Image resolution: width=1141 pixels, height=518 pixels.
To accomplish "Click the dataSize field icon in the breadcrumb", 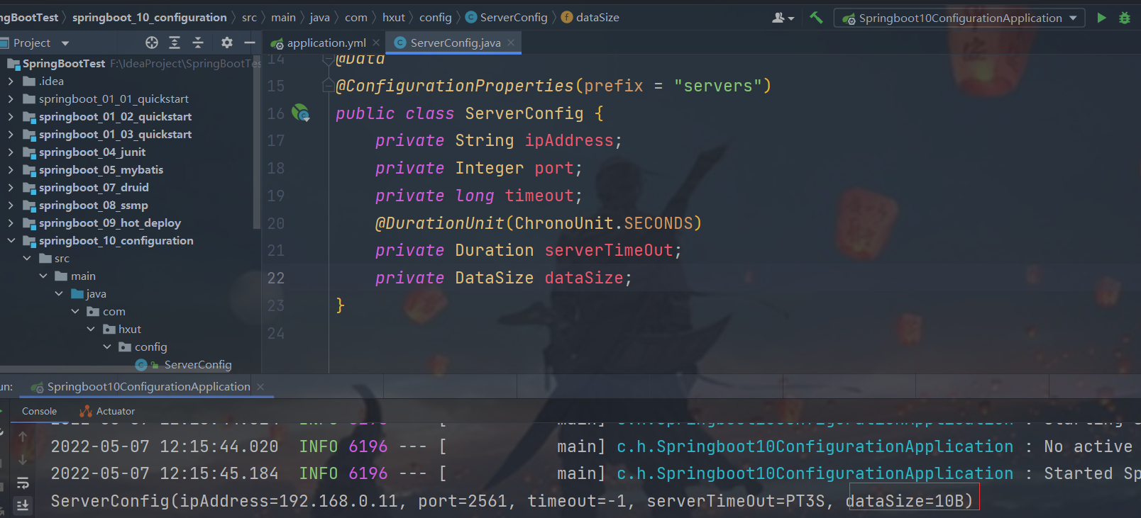I will tap(567, 17).
